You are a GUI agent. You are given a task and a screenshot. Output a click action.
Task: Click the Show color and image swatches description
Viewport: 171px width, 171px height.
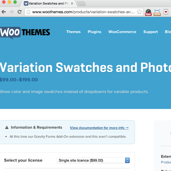[74, 92]
